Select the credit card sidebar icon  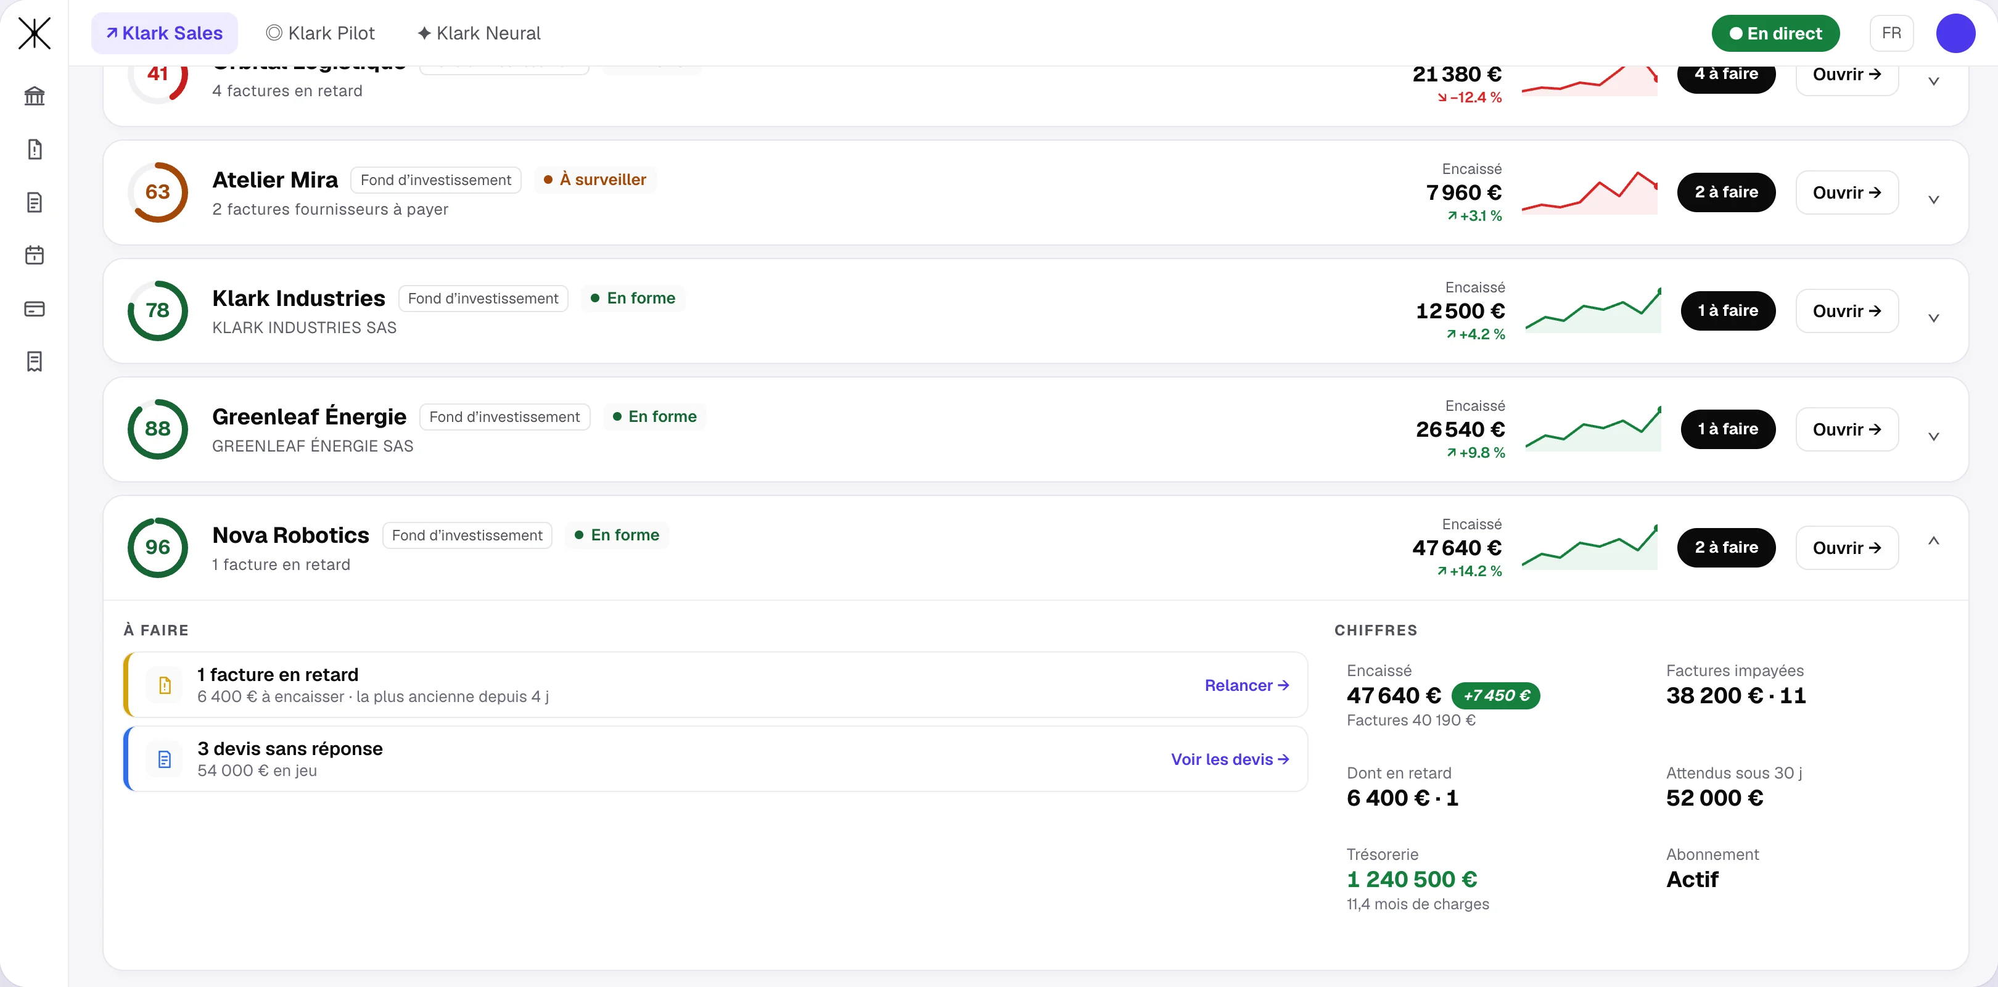coord(34,309)
